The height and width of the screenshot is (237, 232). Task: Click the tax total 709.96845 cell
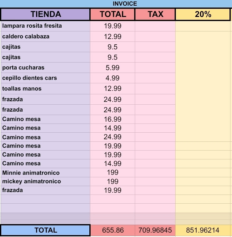[x=155, y=230]
